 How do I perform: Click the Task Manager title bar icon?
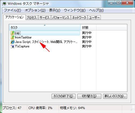(4, 4)
